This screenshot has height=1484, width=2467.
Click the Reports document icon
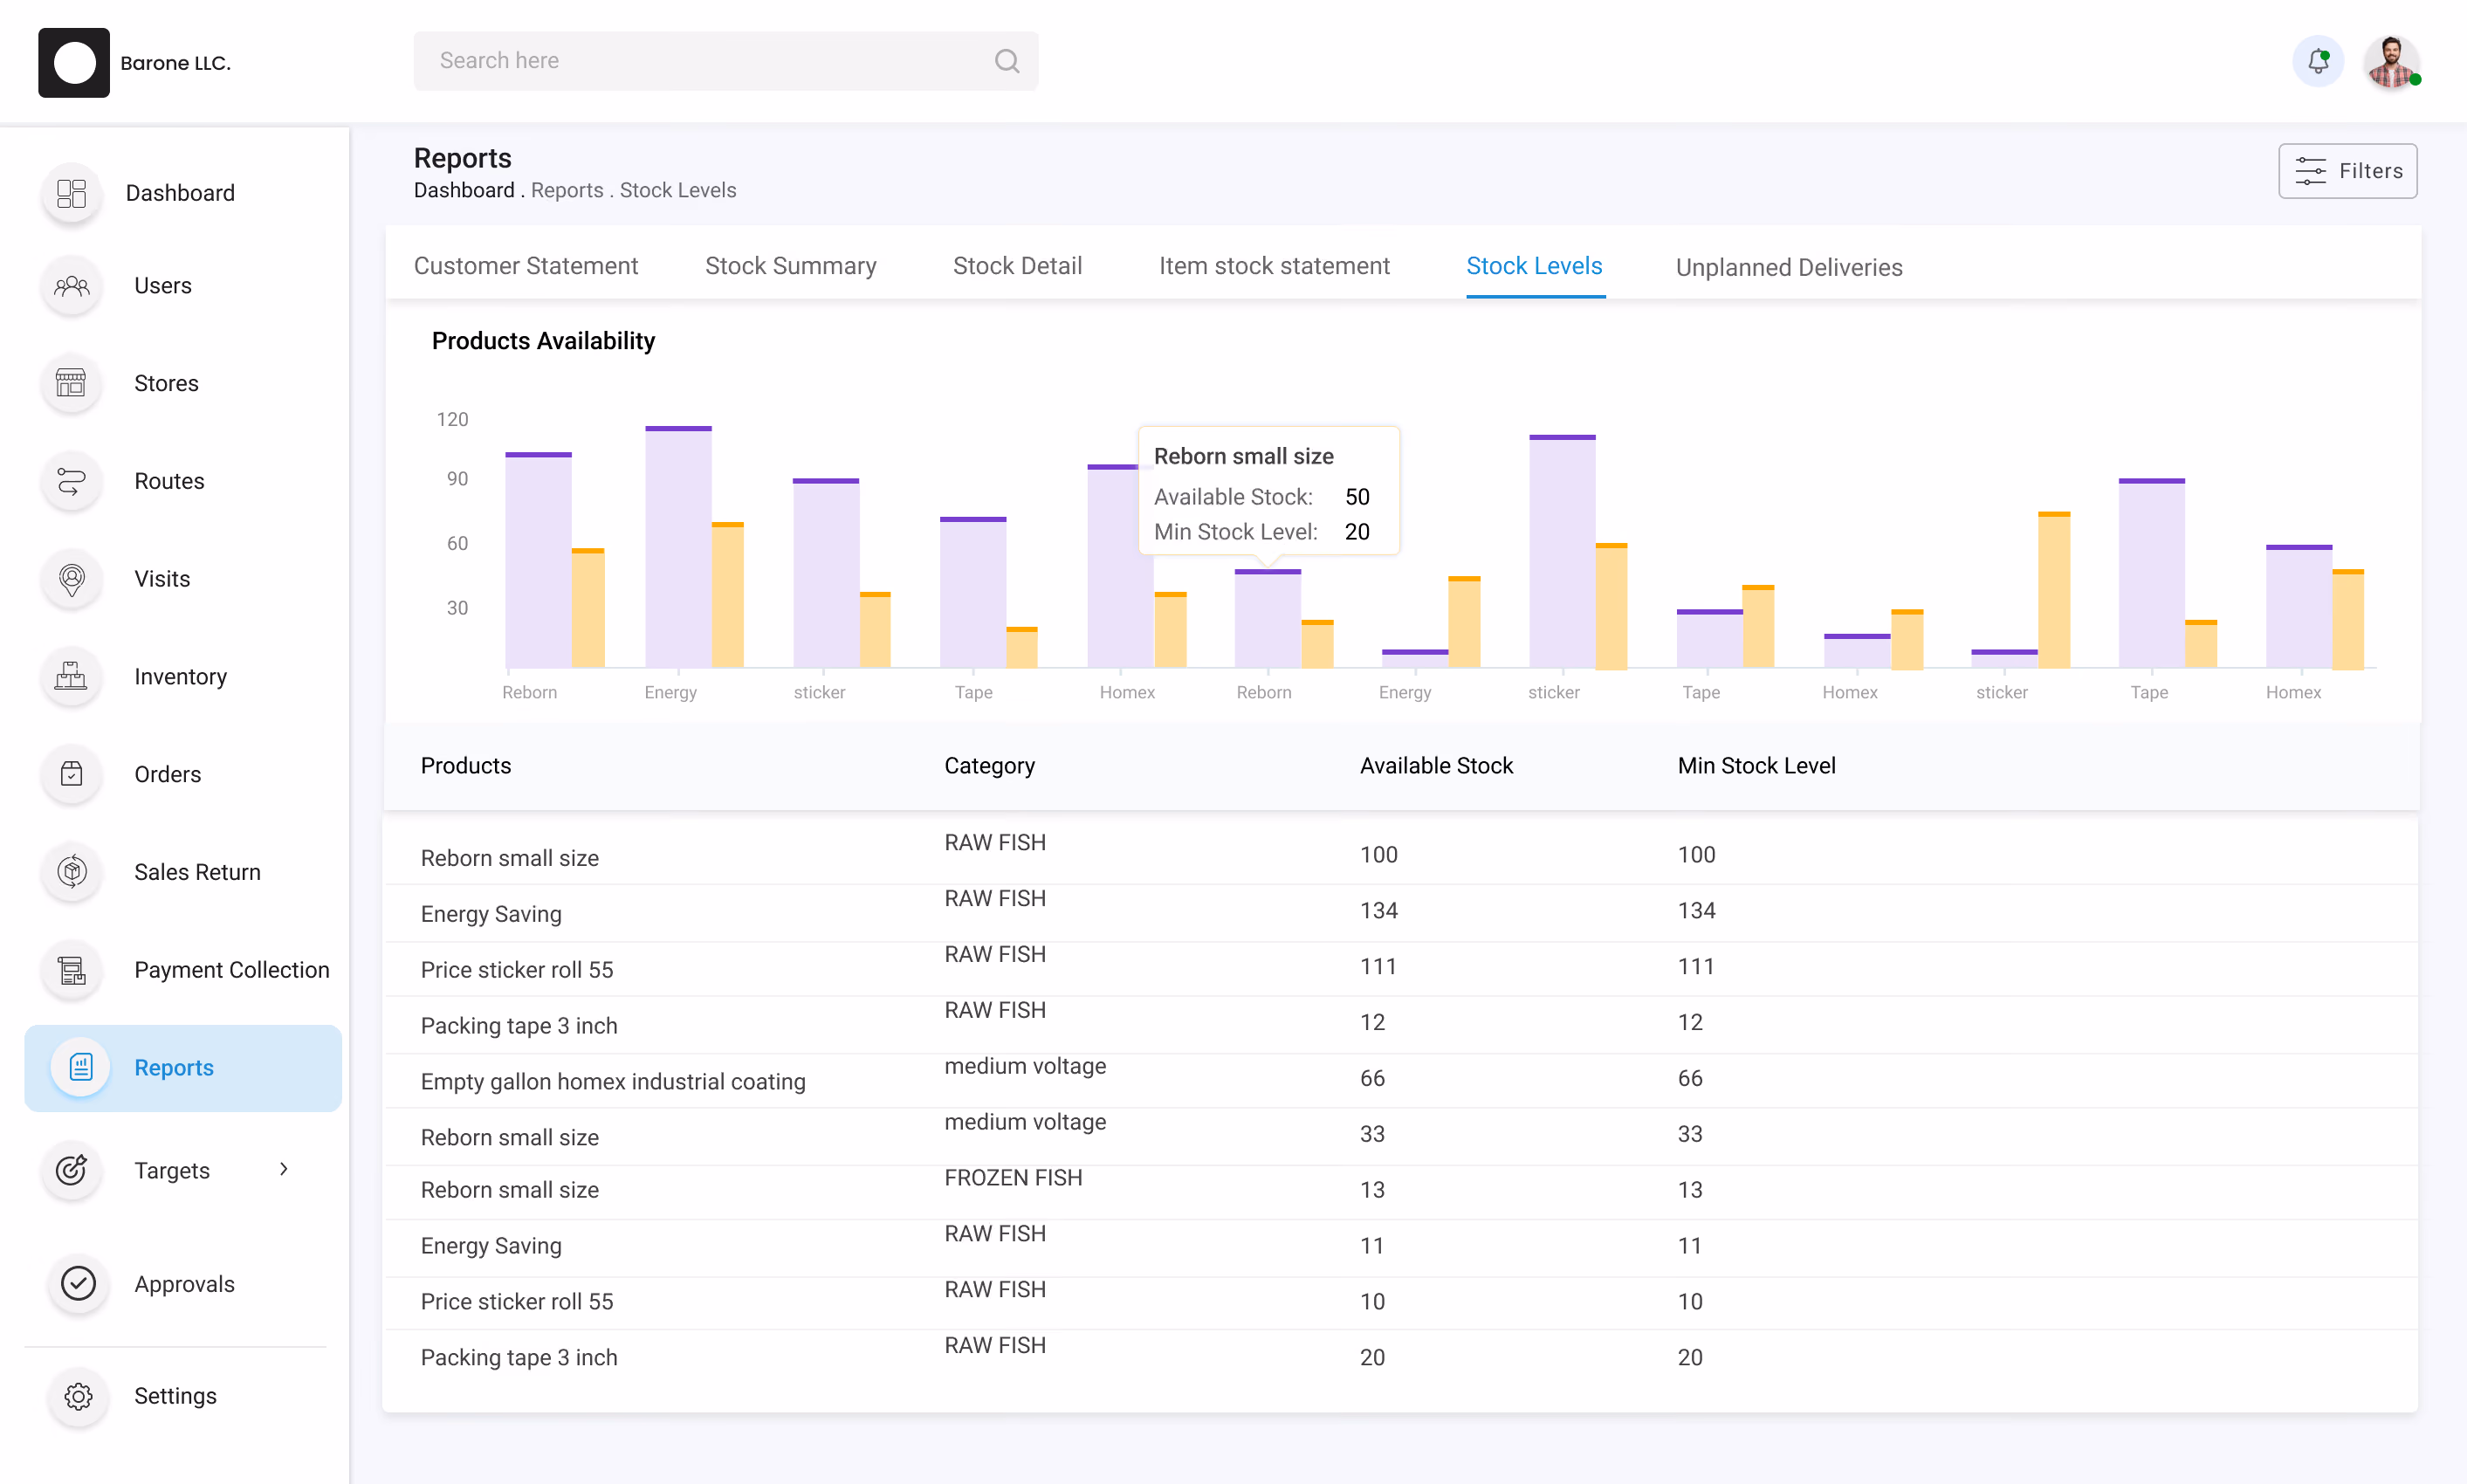[x=81, y=1067]
